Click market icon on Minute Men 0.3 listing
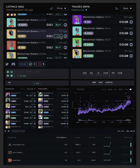This screenshot has width=140, height=168. tap(35, 95)
